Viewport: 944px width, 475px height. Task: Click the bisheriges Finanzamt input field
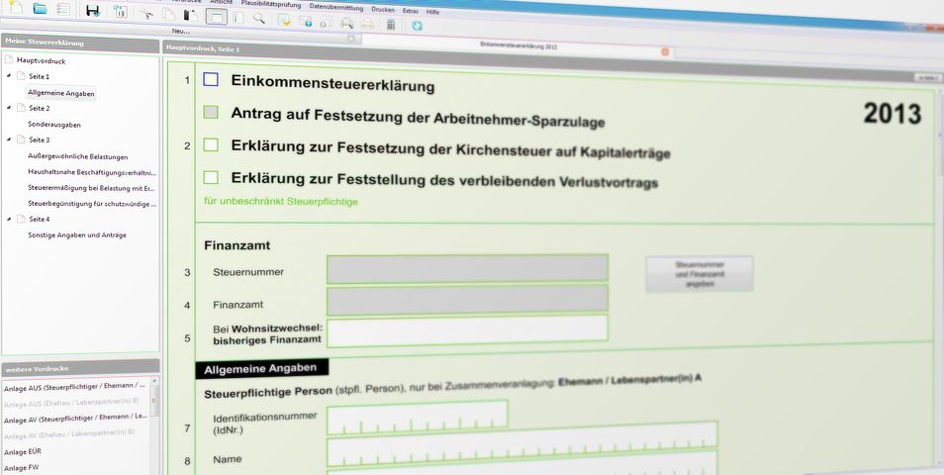click(x=467, y=331)
